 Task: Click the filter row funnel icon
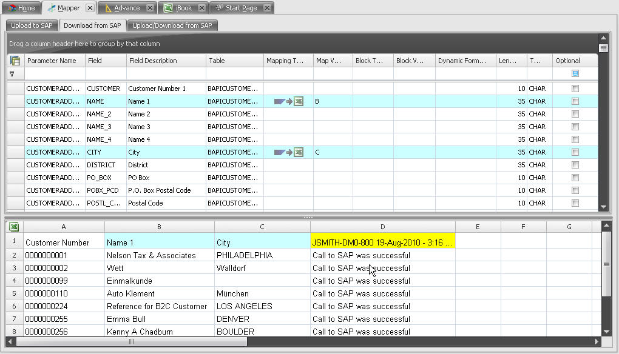12,73
